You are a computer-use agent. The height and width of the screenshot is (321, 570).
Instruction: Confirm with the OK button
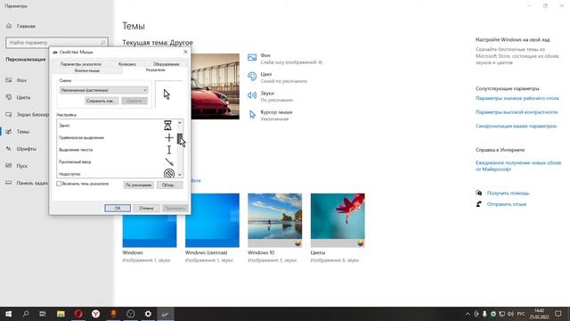pos(118,208)
